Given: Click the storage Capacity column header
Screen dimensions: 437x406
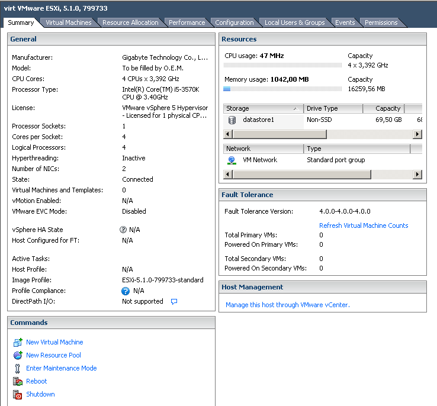Looking at the screenshot, I should point(384,108).
